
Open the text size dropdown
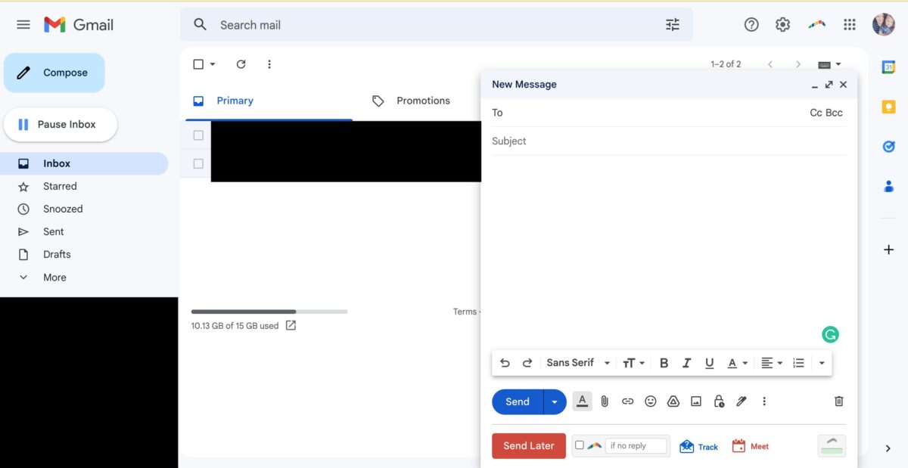coord(633,363)
